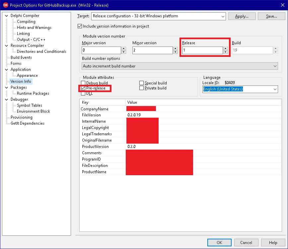Collapse the Debugger tree node
Image resolution: width=288 pixels, height=249 pixels.
point(6,99)
